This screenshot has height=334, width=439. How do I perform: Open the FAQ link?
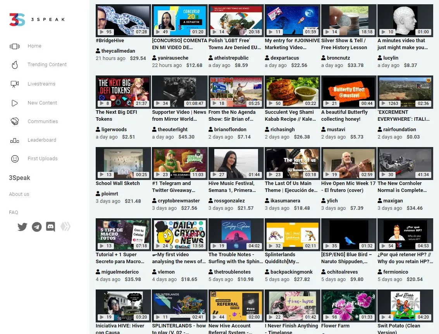click(14, 212)
